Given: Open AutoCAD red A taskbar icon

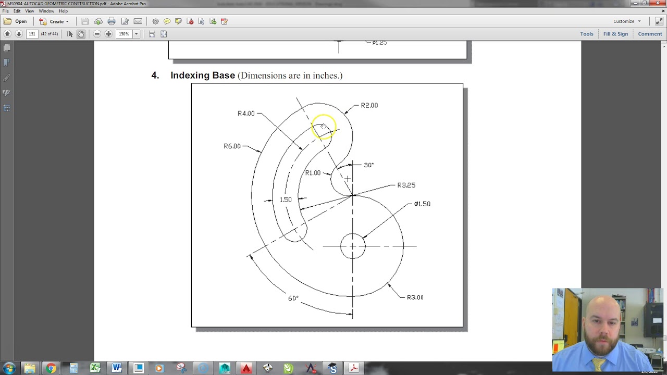Looking at the screenshot, I should 246,368.
